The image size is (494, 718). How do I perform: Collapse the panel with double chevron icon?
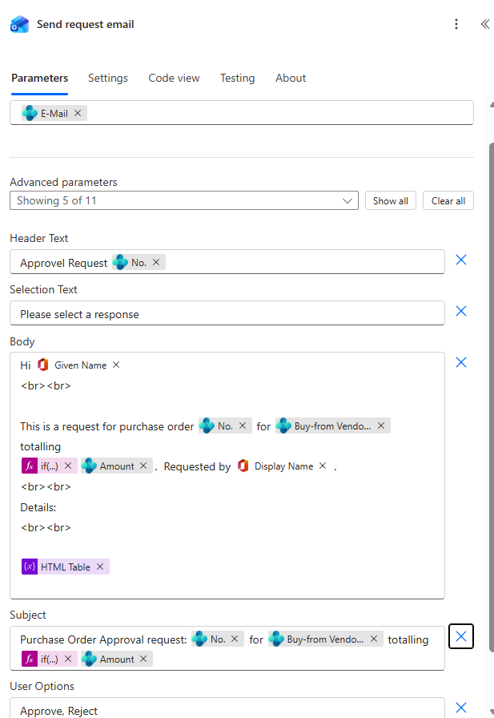(x=484, y=24)
